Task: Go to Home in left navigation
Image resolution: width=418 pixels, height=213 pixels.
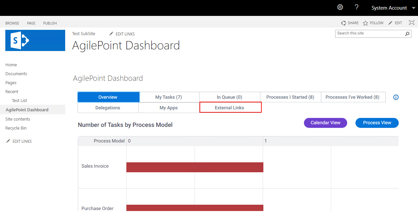Action: pos(11,65)
